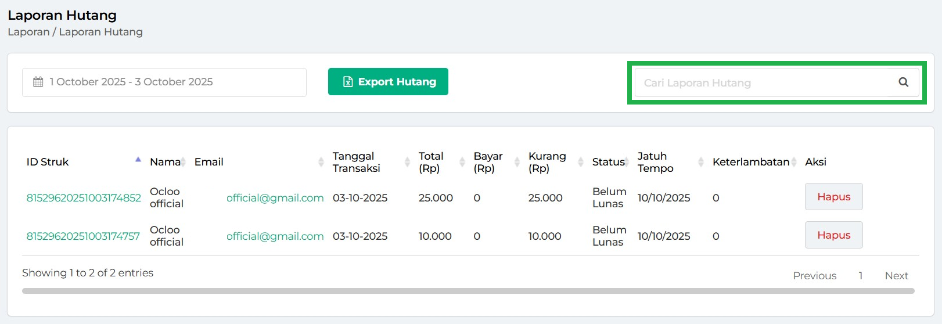Screen dimensions: 942x324
Task: Go to Next page of entries
Action: click(x=896, y=276)
